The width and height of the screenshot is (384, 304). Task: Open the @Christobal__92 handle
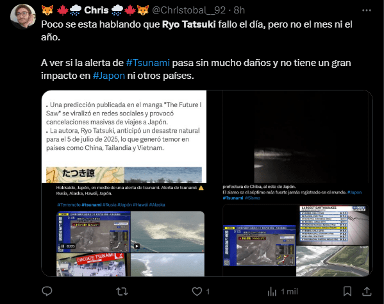pos(188,10)
